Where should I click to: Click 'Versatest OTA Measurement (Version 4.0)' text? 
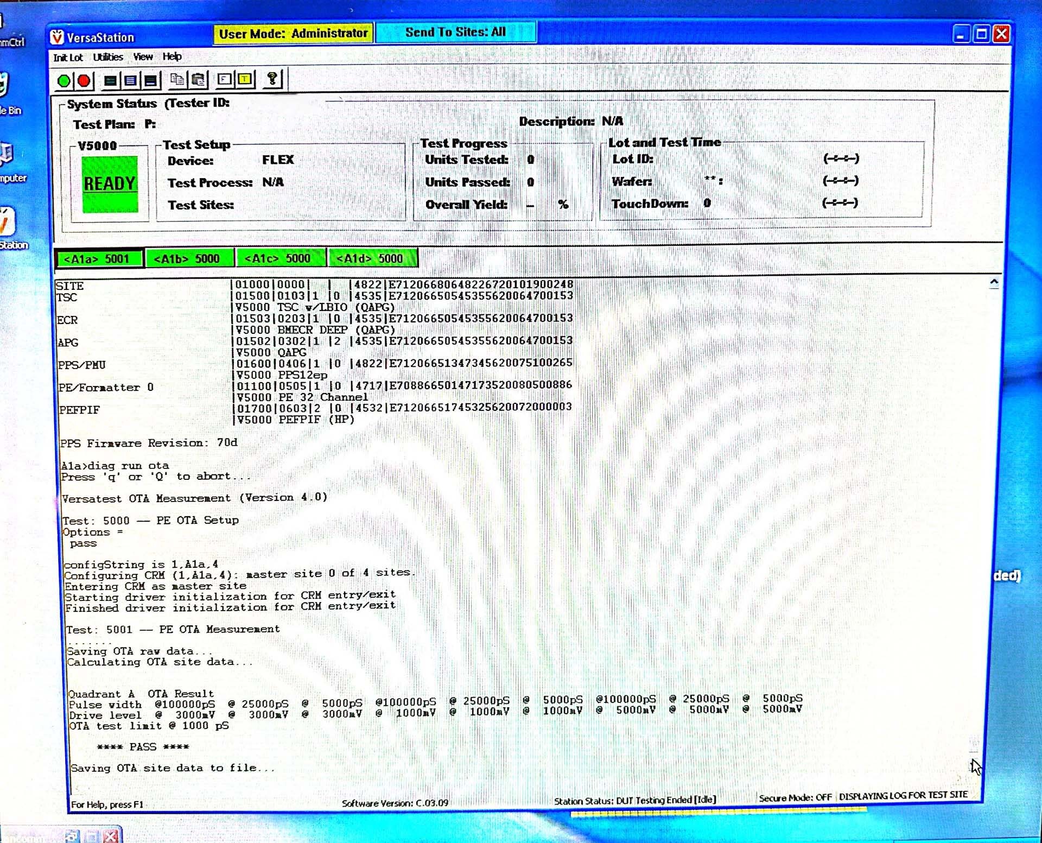coord(194,498)
